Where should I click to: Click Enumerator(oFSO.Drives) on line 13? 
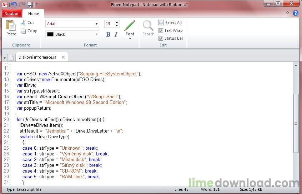(78, 80)
